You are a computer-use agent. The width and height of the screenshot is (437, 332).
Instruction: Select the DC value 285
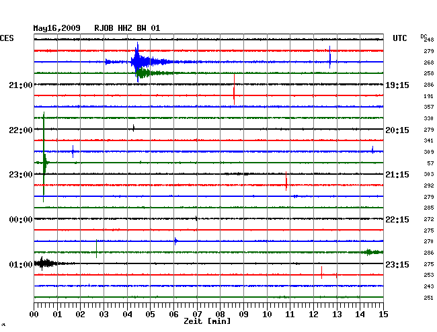pyautogui.click(x=429, y=208)
